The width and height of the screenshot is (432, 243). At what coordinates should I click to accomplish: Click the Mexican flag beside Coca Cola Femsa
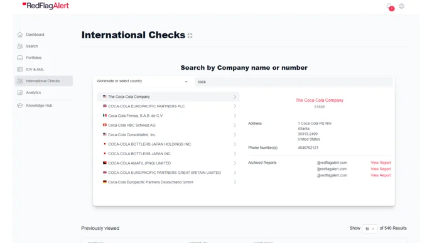coord(105,116)
